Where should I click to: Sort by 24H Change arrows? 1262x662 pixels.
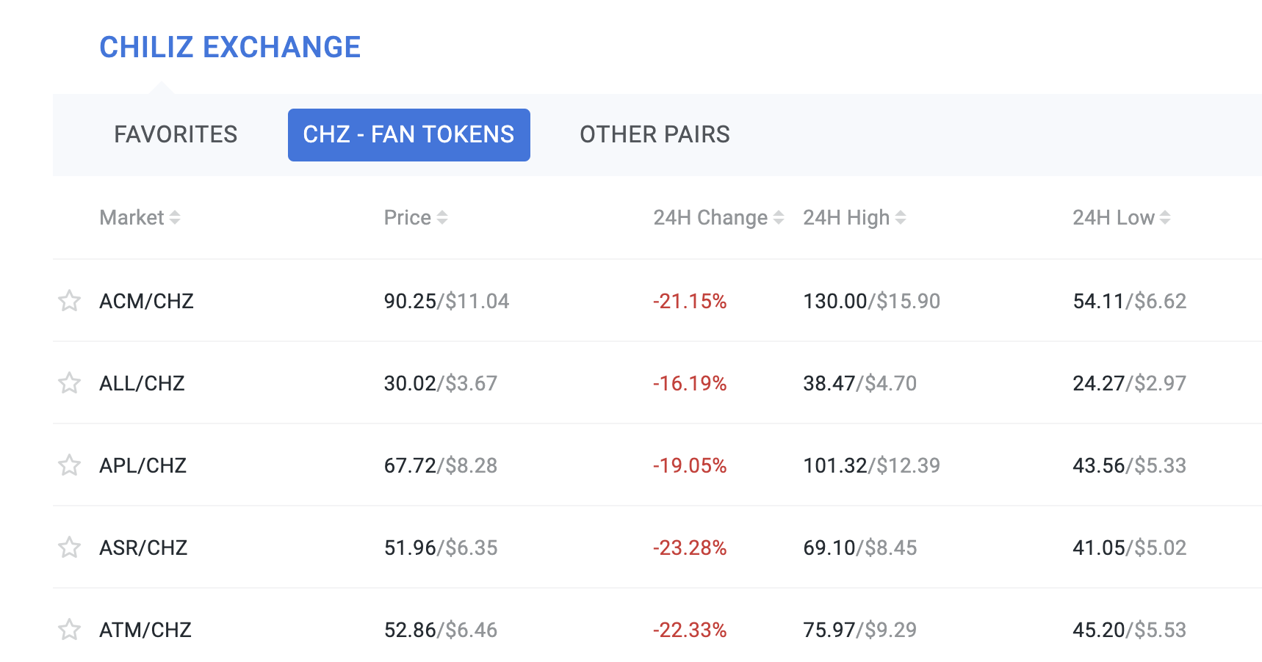tap(779, 218)
